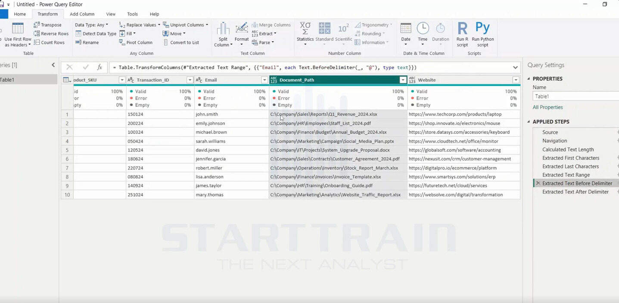Click the Transpose icon

tap(37, 25)
